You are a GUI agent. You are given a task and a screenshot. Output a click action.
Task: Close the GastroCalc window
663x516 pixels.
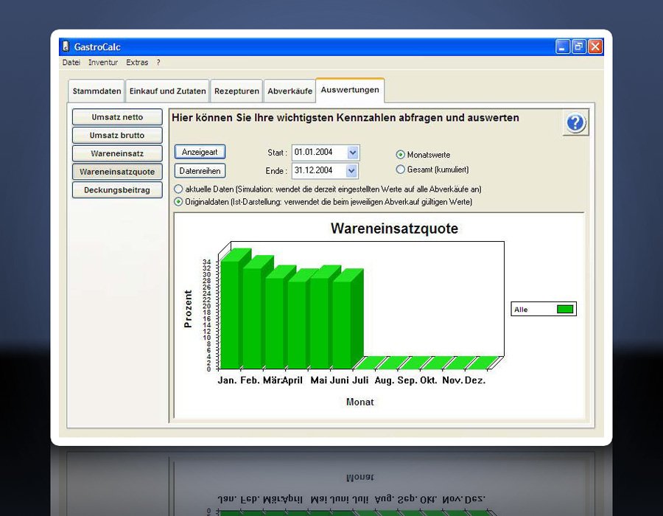[x=595, y=46]
